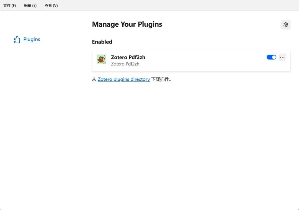Viewport: 299px width, 210px height.
Task: Click the Zotero Pdf2zh plugin icon
Action: (x=101, y=59)
